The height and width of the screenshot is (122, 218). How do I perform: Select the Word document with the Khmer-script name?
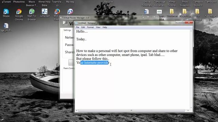click(6, 26)
